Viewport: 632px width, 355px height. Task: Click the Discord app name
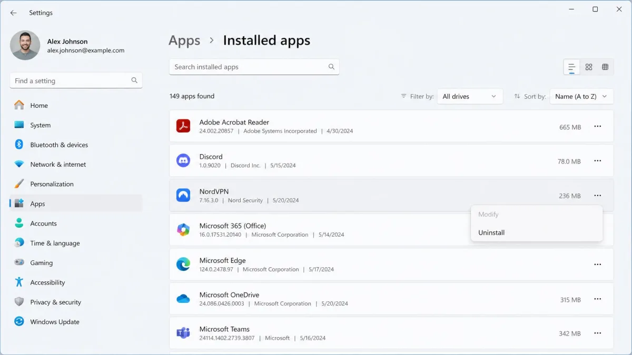pyautogui.click(x=211, y=157)
